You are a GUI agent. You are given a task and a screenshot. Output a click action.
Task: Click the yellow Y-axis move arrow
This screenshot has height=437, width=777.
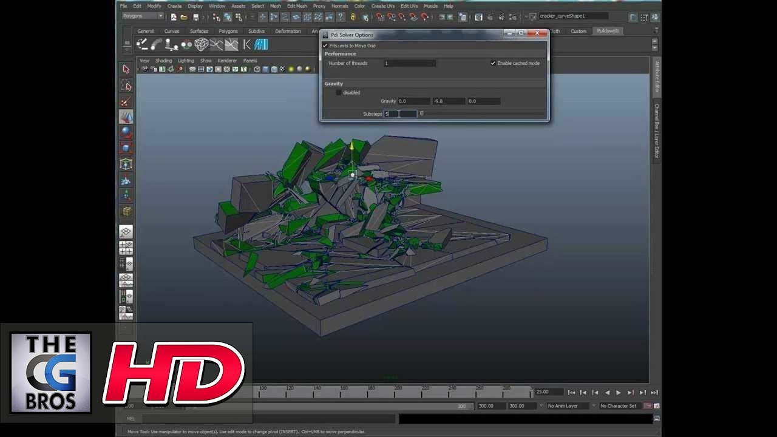[351, 146]
